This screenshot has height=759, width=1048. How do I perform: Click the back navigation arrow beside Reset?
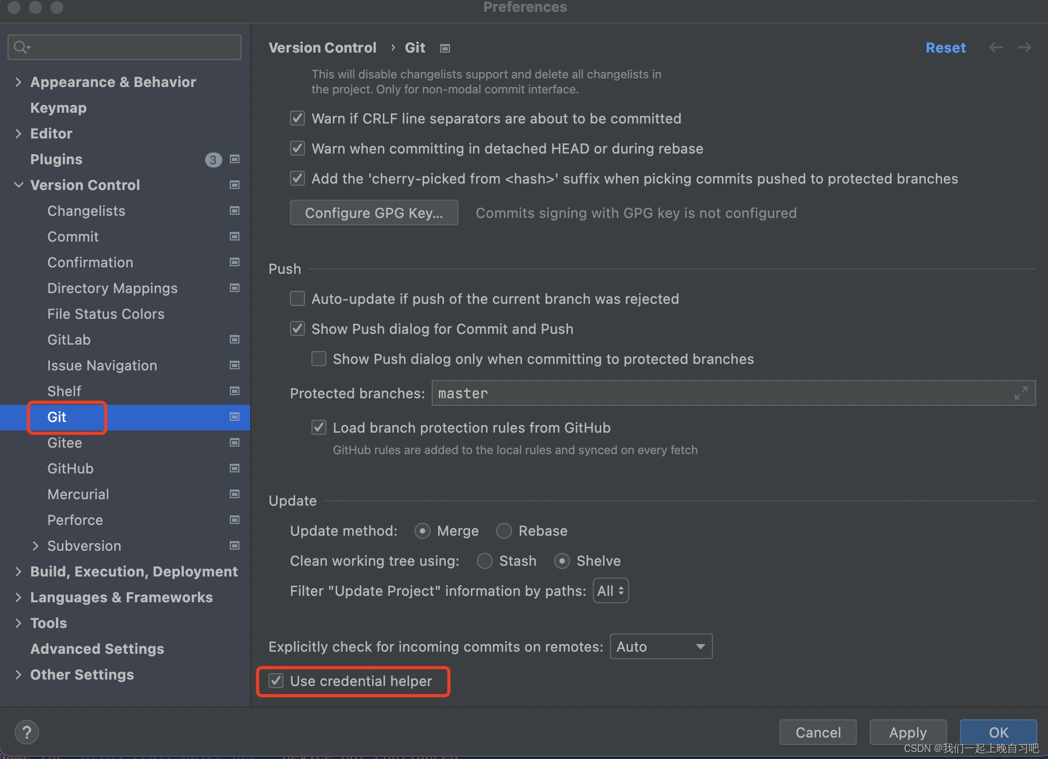[x=996, y=47]
